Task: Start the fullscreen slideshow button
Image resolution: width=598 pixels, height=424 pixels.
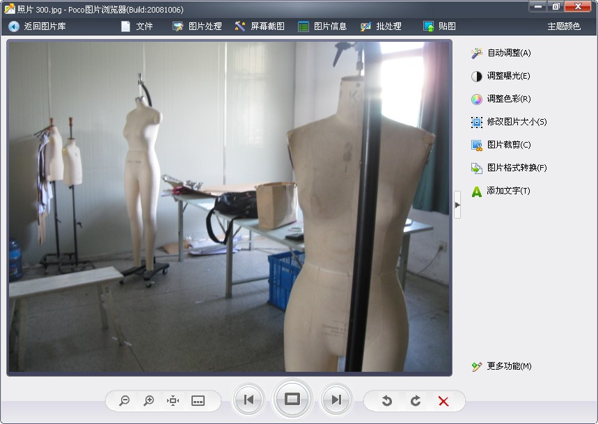Action: click(292, 399)
